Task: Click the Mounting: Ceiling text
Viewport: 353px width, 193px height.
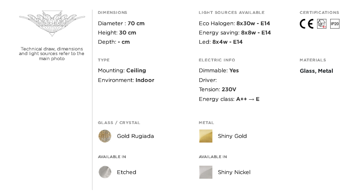Action: (x=122, y=70)
